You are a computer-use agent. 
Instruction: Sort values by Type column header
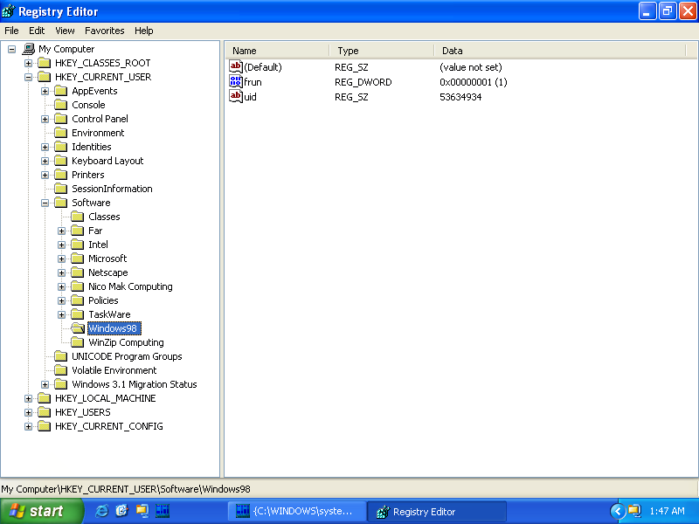coord(382,51)
